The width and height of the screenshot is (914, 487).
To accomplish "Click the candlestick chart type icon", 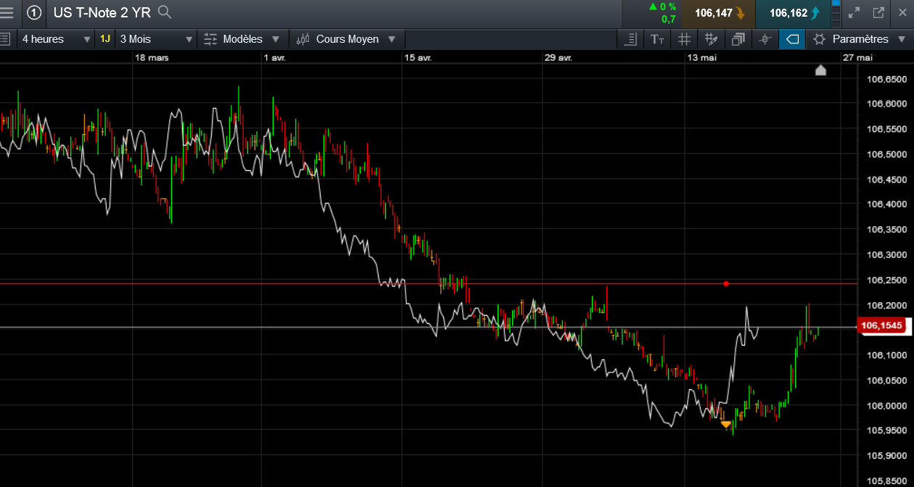I will [303, 39].
